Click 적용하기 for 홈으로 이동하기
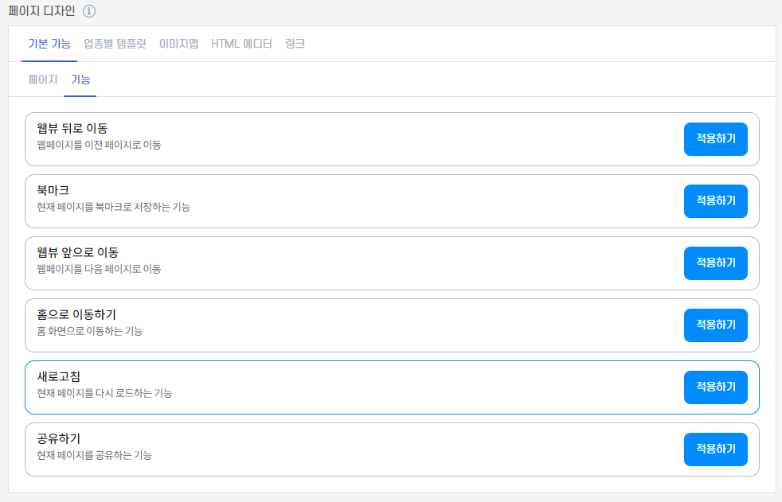Screen dimensions: 782x502 [715, 325]
